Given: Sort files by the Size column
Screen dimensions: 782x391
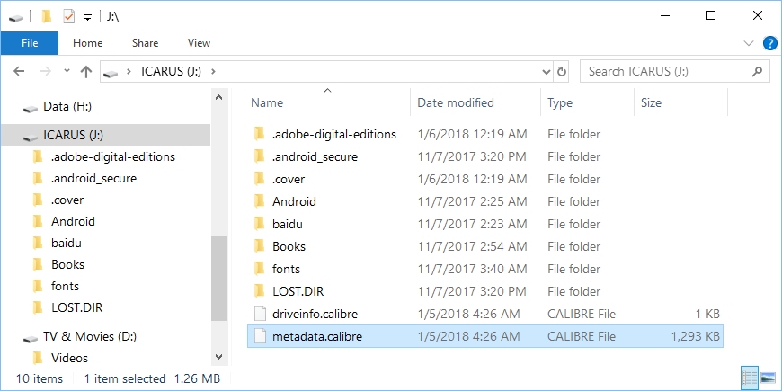Looking at the screenshot, I should click(x=652, y=103).
